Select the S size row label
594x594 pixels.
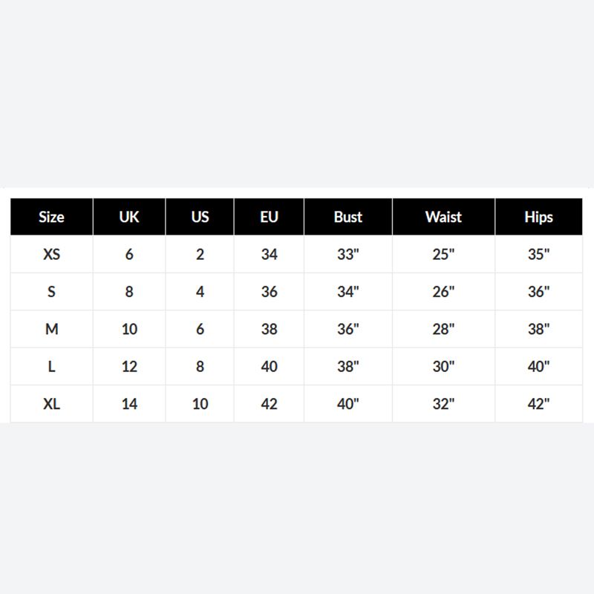(x=51, y=292)
